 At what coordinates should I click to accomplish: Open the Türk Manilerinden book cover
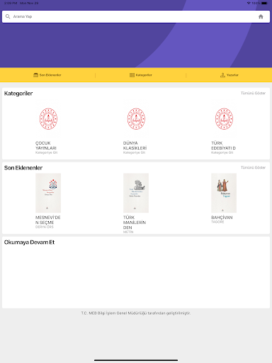point(136,193)
